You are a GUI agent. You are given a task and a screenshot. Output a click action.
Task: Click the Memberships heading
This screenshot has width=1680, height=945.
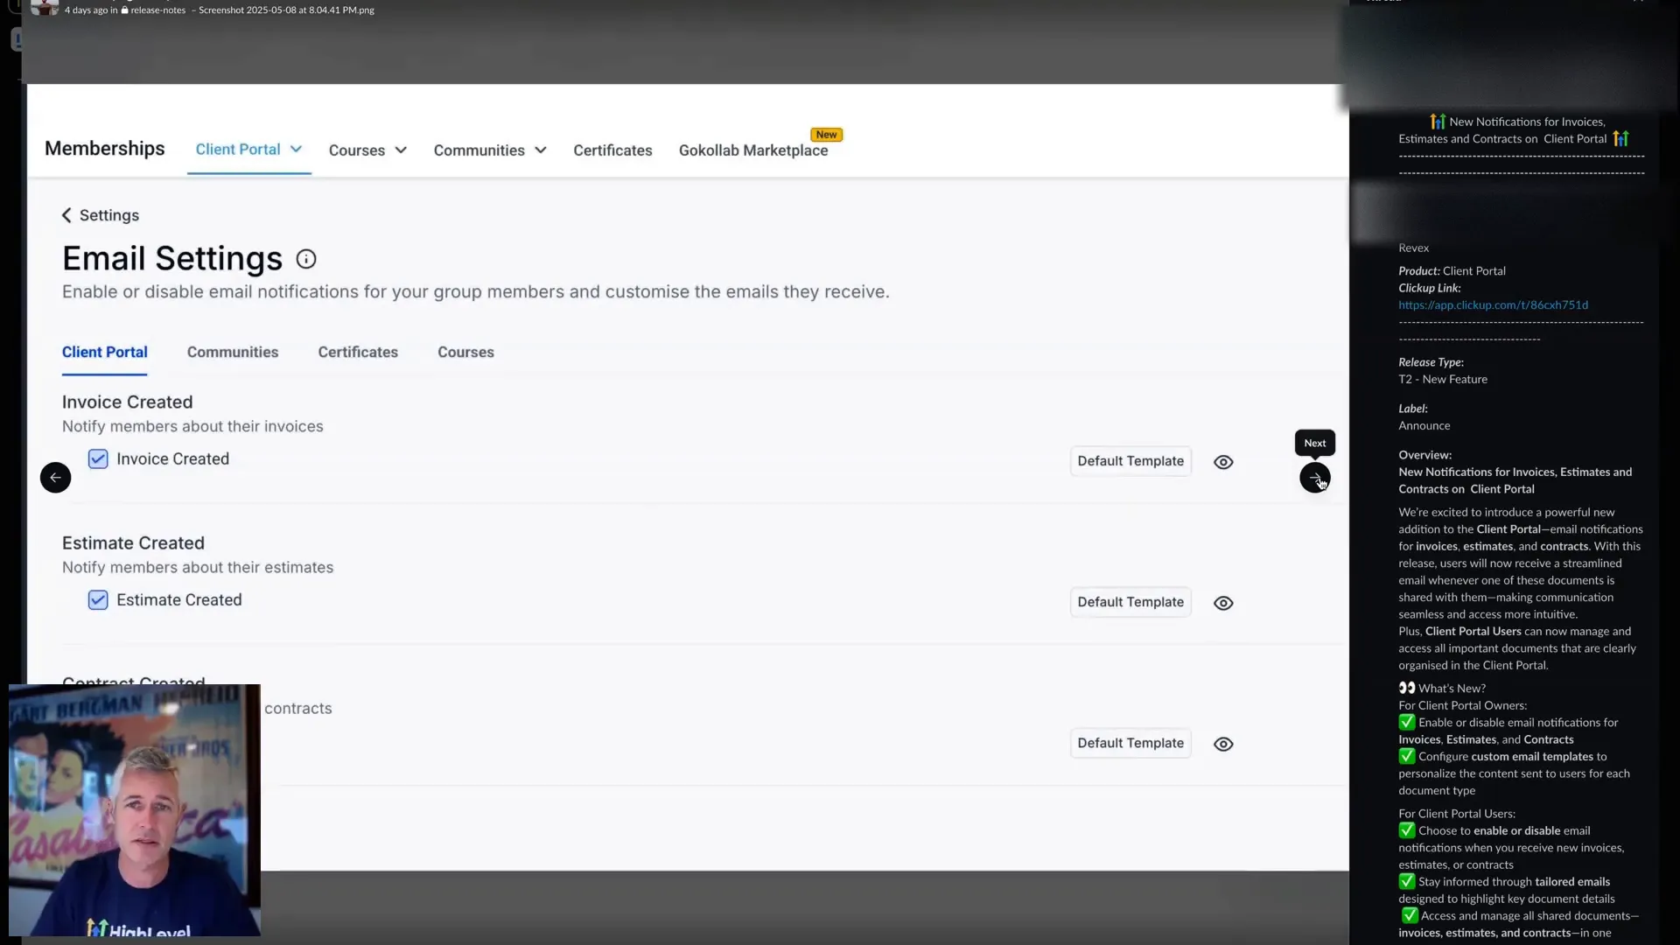pyautogui.click(x=105, y=149)
